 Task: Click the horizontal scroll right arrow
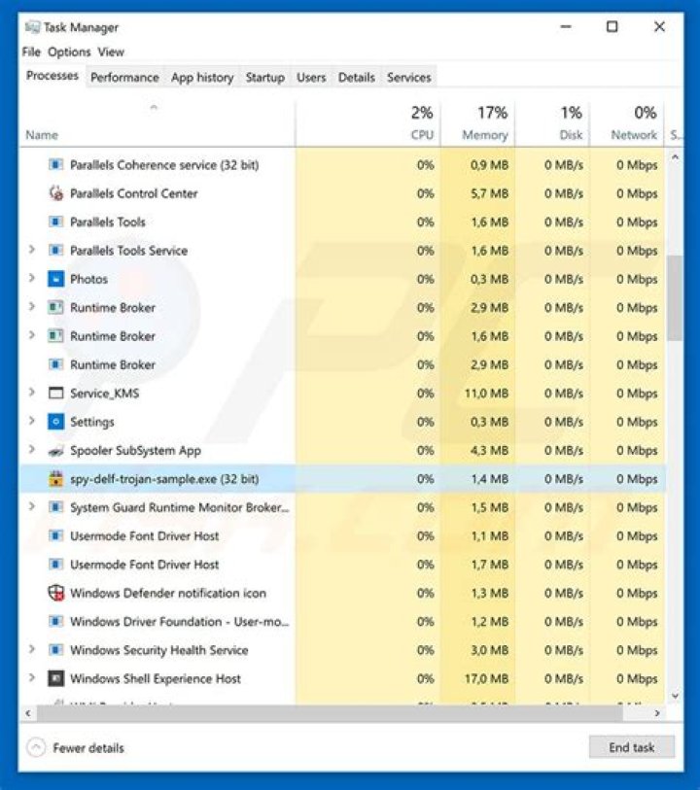pos(656,713)
